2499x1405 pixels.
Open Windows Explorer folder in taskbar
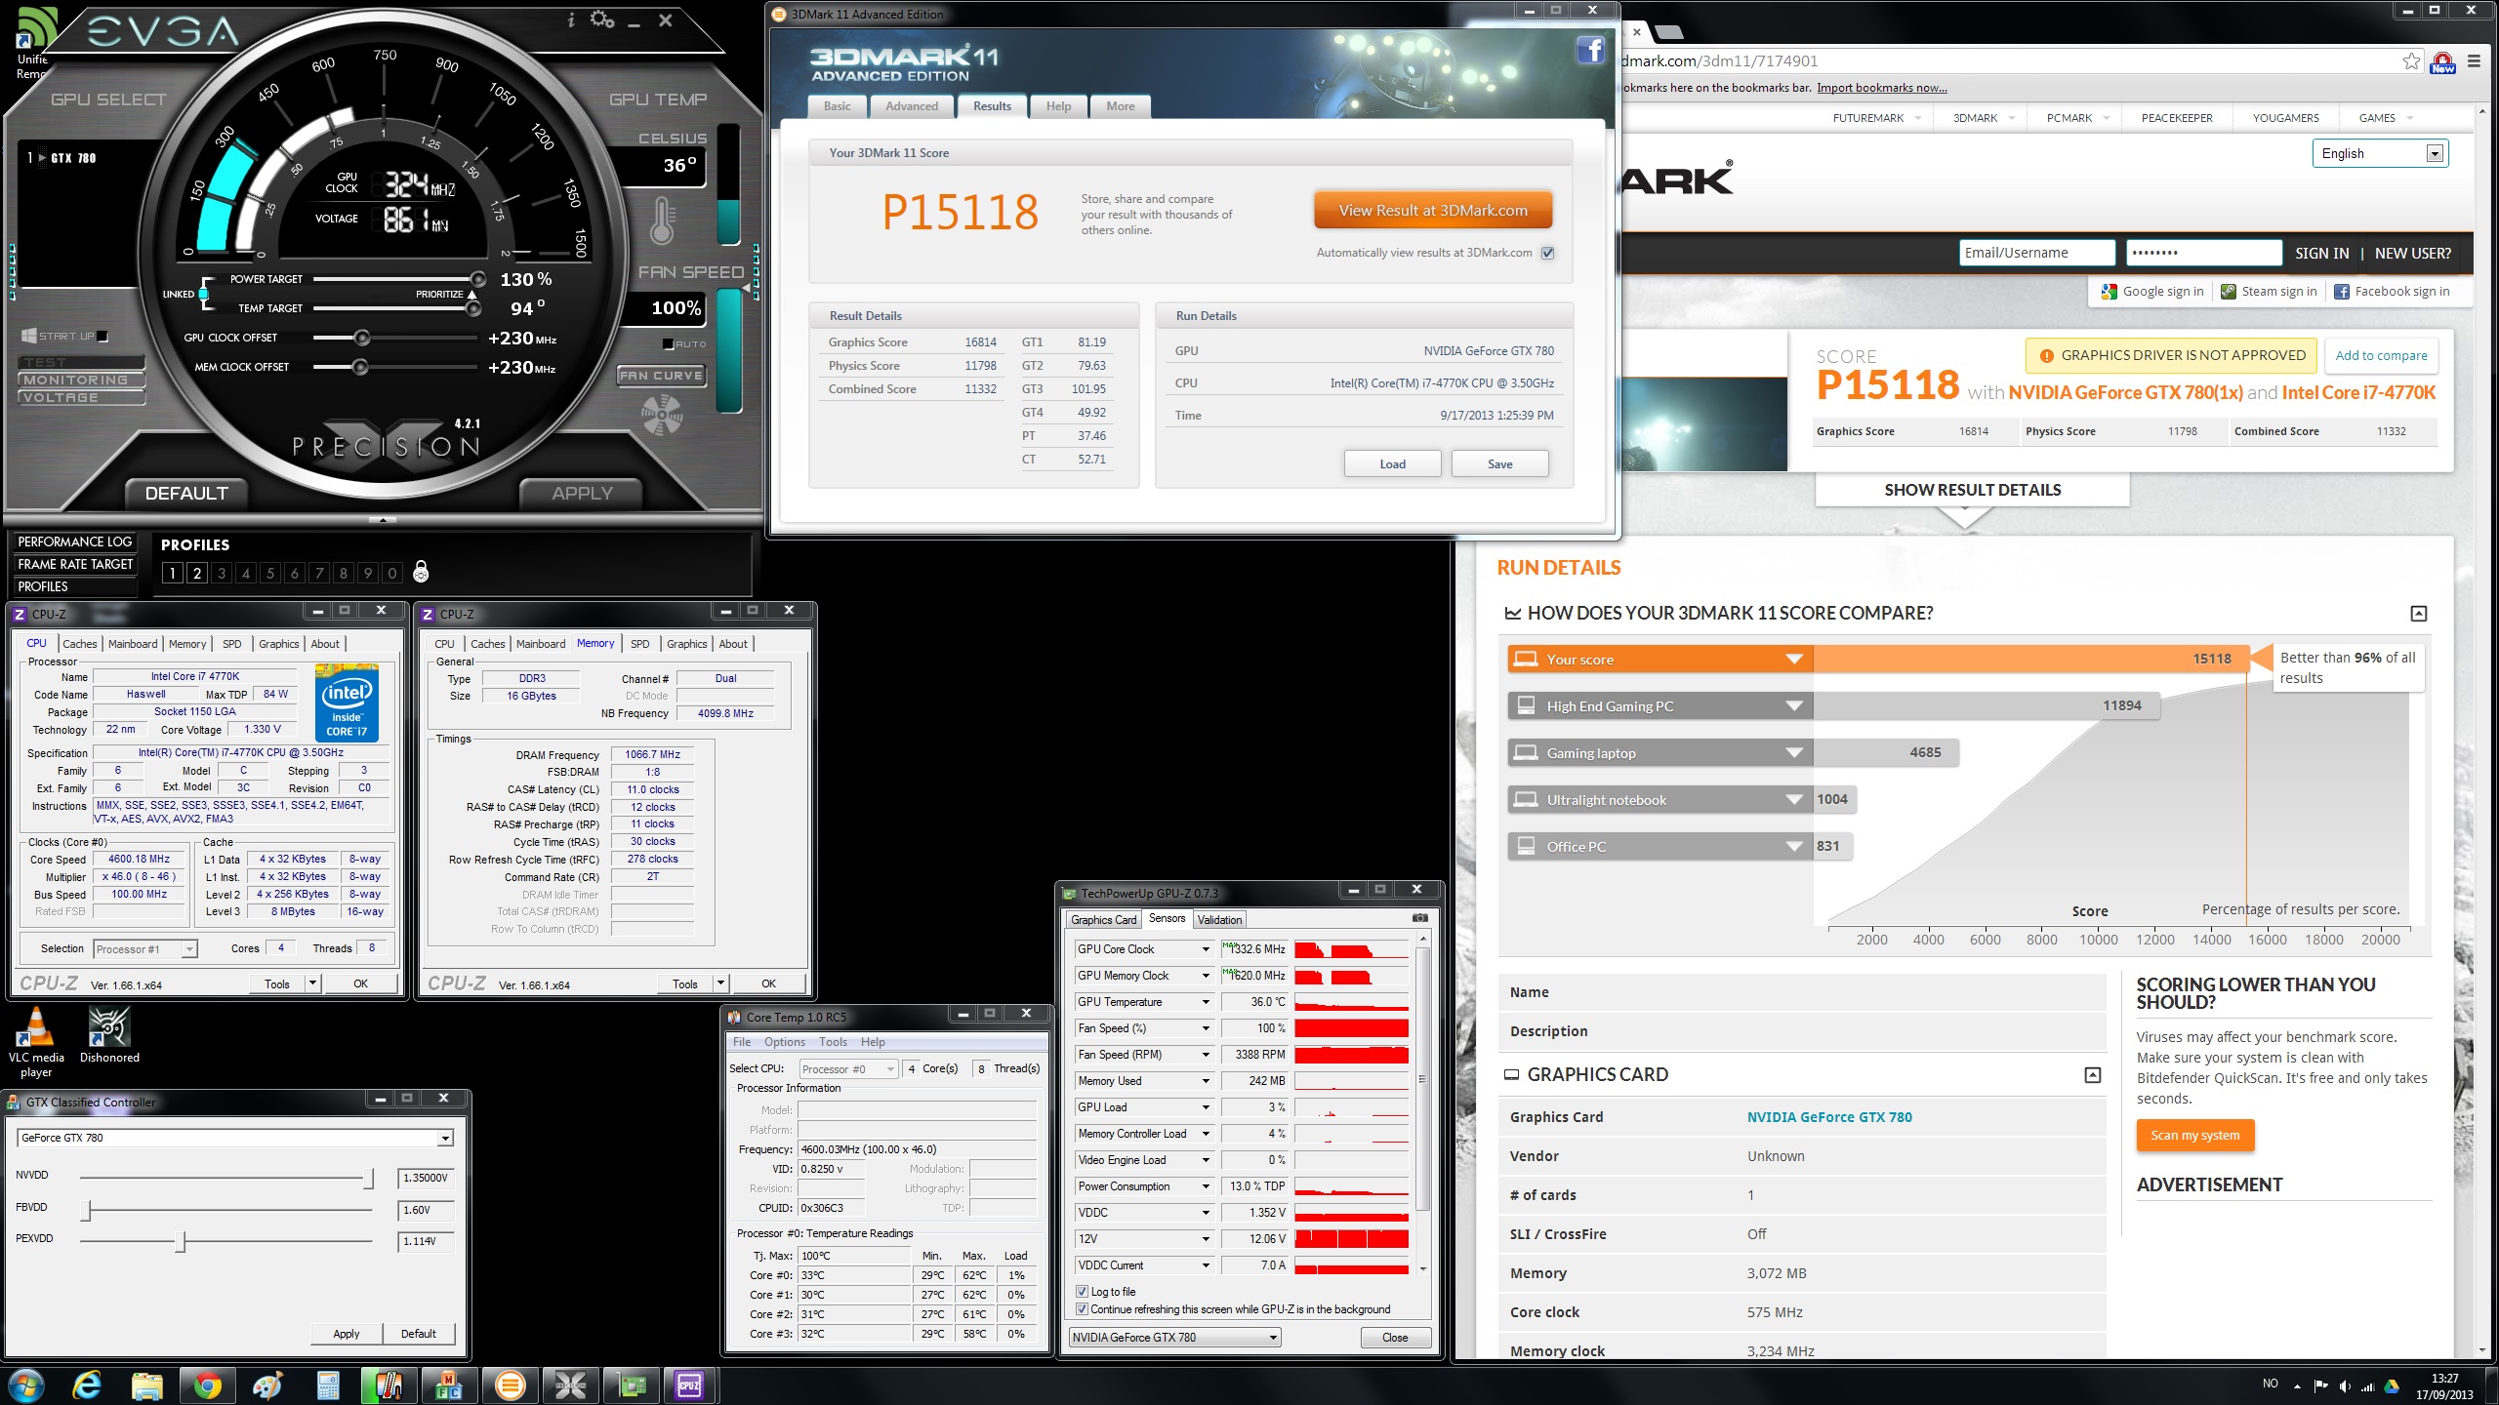tap(146, 1385)
